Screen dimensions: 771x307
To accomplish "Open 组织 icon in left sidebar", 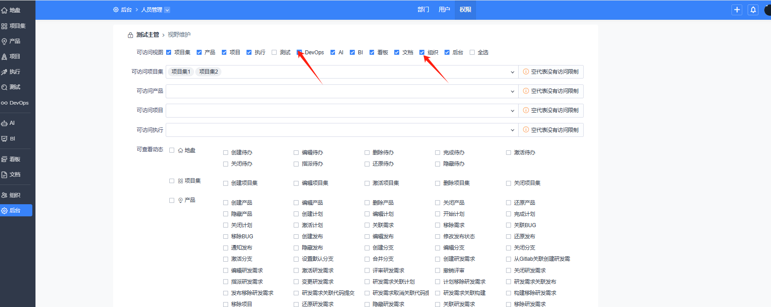I will pos(4,195).
